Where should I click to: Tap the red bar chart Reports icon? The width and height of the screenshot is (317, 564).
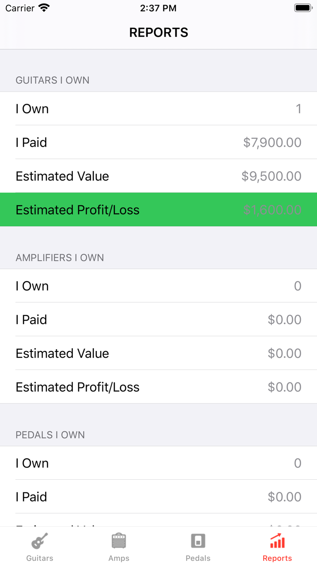click(277, 541)
